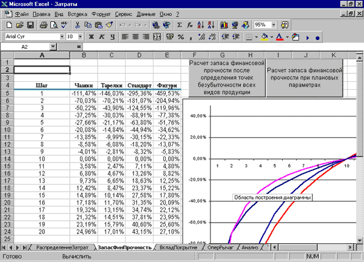Toggle underline formatting Ч

point(112,37)
